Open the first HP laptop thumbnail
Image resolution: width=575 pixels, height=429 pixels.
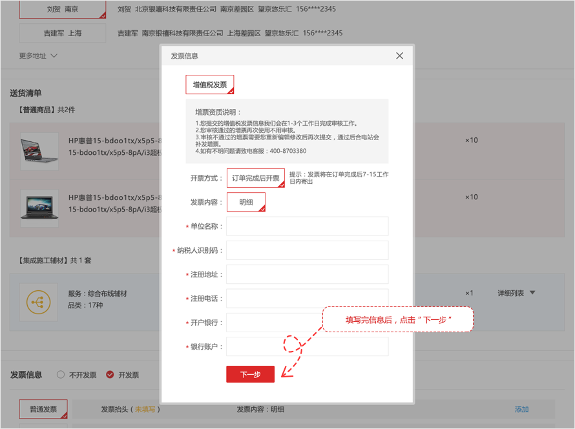pos(39,150)
